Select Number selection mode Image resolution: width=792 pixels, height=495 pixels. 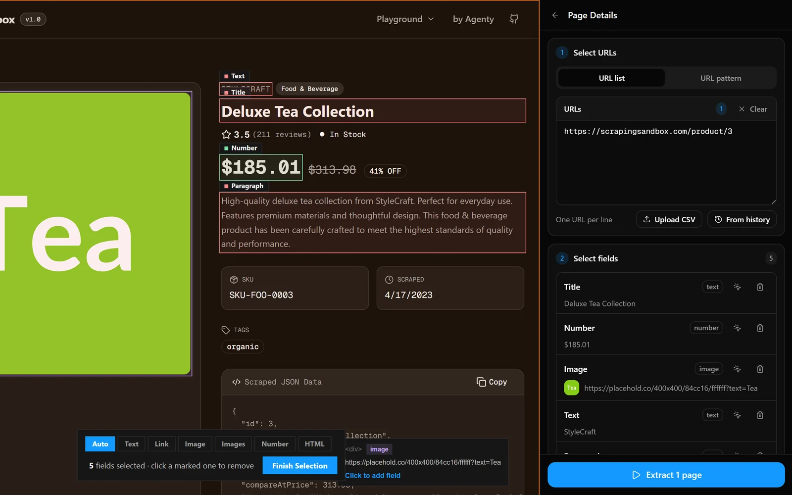point(275,444)
